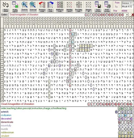Open the Modify matrix tool
The width and height of the screenshot is (134, 138).
[x=15, y=5]
